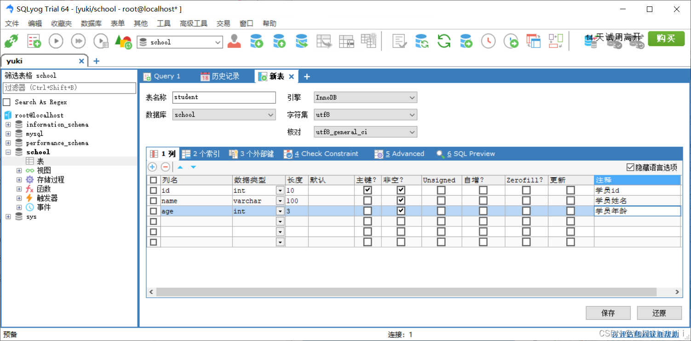Click the 保存 button

point(608,313)
